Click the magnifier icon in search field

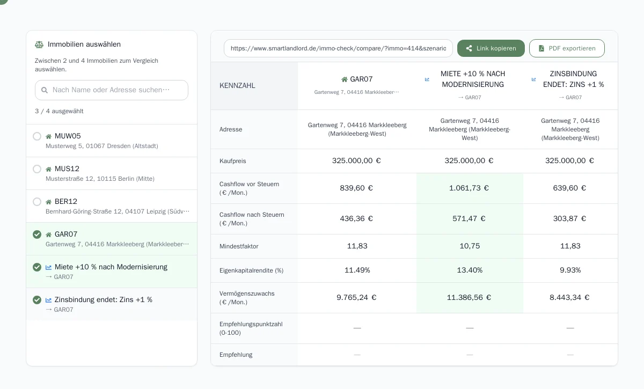coord(45,90)
